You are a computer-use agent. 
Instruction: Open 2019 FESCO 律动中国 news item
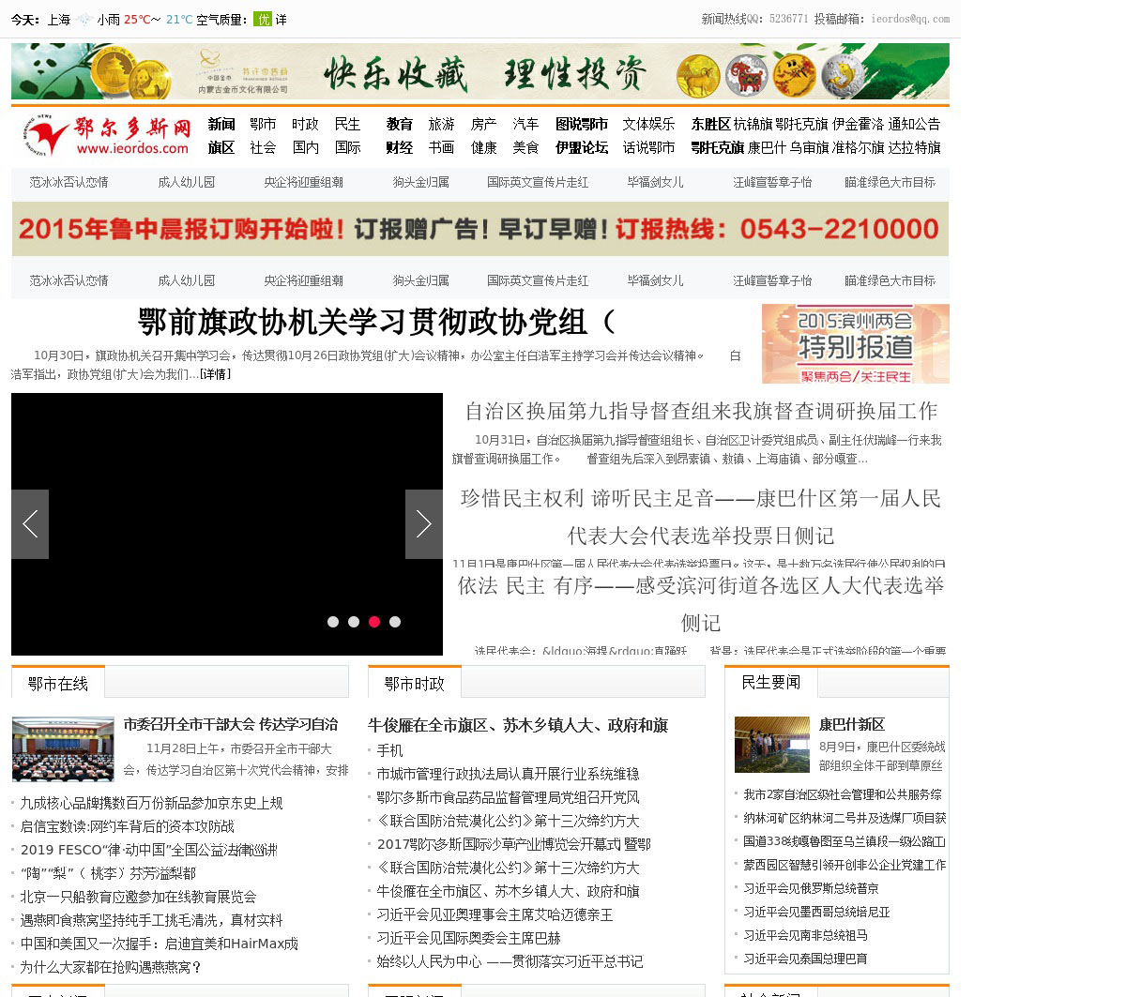(149, 850)
